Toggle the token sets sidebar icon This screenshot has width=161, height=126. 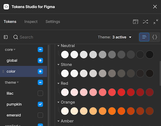[x=6, y=37]
